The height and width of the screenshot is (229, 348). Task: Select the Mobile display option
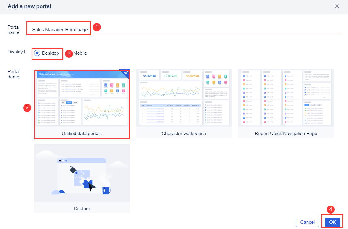tap(80, 53)
